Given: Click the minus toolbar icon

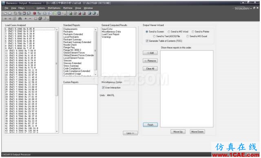Looking at the screenshot, I should click(x=30, y=18).
